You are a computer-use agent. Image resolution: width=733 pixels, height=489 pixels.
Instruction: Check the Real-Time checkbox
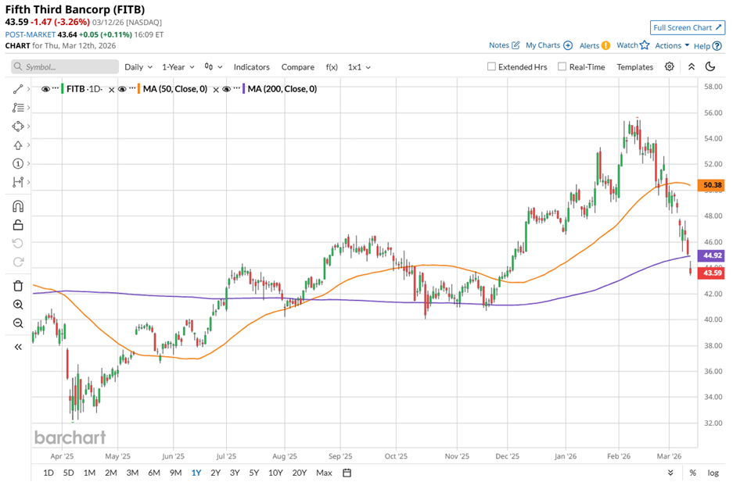(562, 67)
